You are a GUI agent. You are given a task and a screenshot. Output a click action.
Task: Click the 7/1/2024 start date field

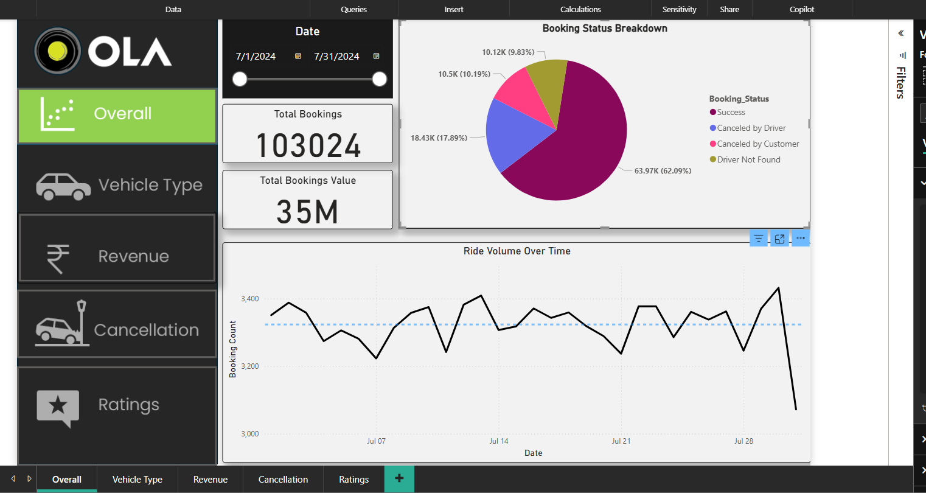(256, 57)
